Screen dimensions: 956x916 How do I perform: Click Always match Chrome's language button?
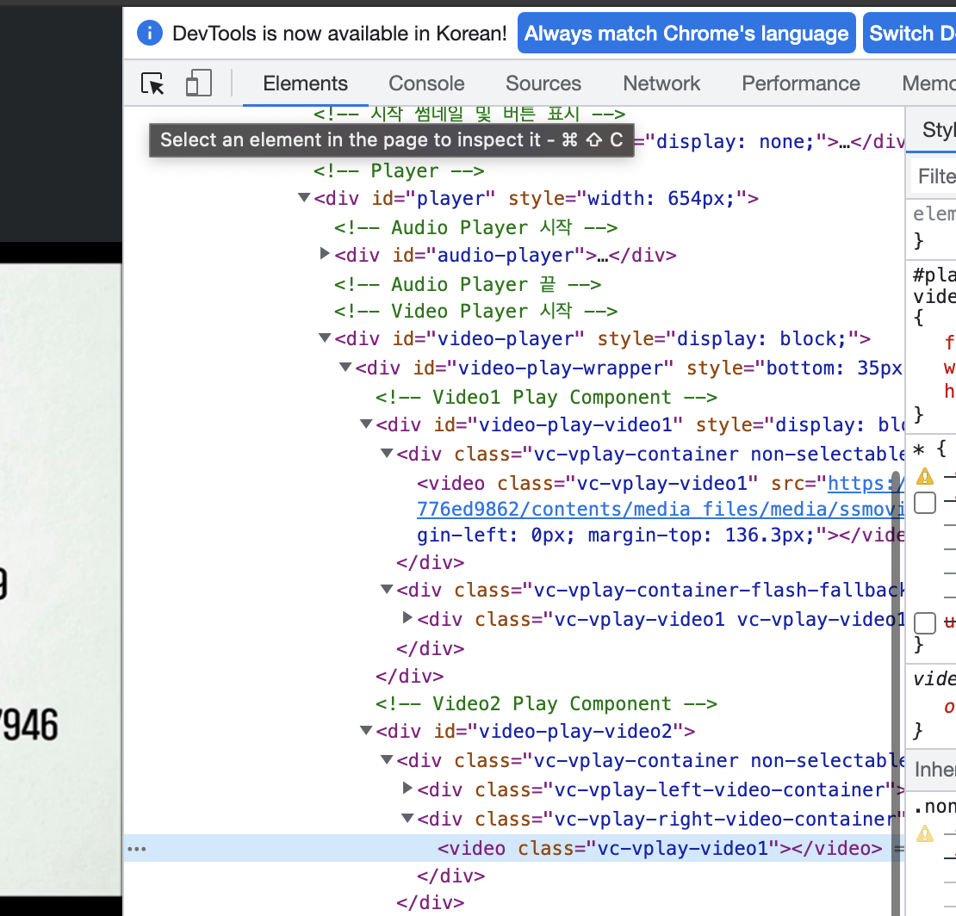point(686,33)
